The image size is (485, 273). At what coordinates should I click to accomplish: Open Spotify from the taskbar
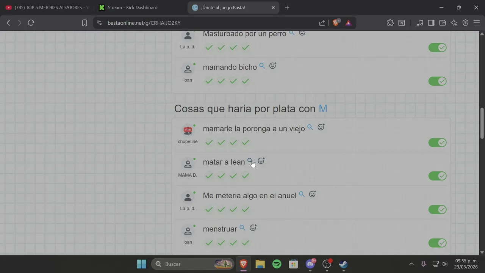[x=277, y=264]
